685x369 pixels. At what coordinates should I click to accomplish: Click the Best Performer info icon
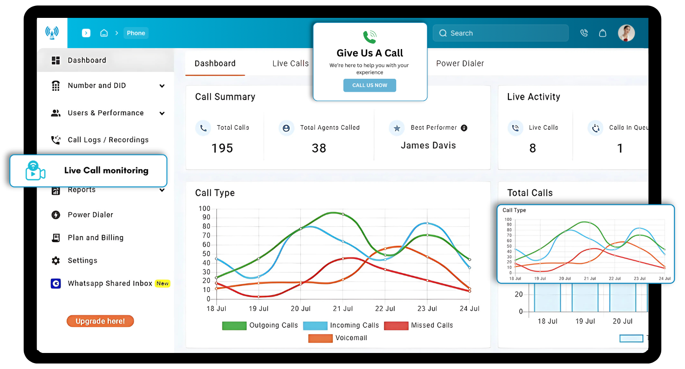point(464,128)
